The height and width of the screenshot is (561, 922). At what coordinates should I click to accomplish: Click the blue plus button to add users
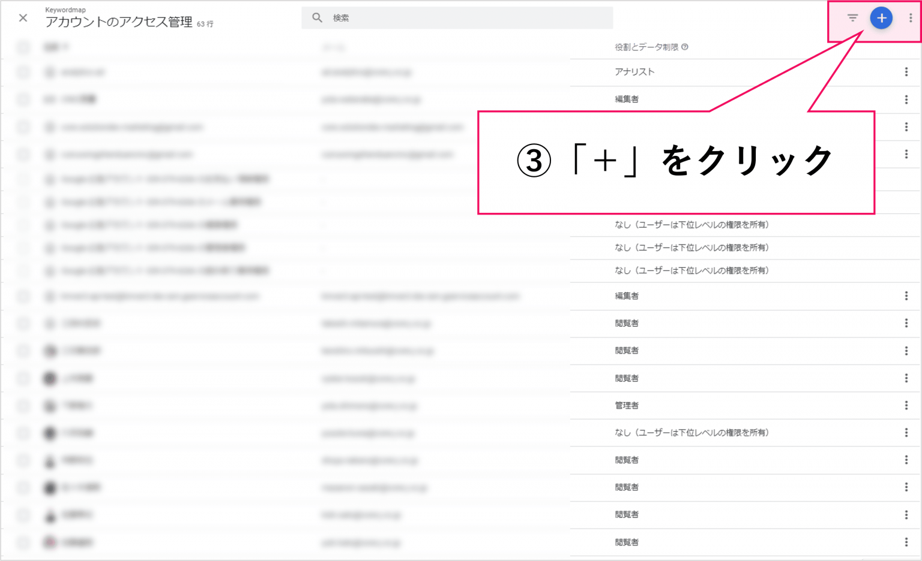pos(881,18)
